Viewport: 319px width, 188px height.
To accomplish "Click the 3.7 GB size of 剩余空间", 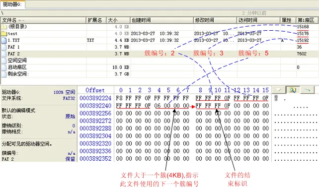I will (122, 74).
